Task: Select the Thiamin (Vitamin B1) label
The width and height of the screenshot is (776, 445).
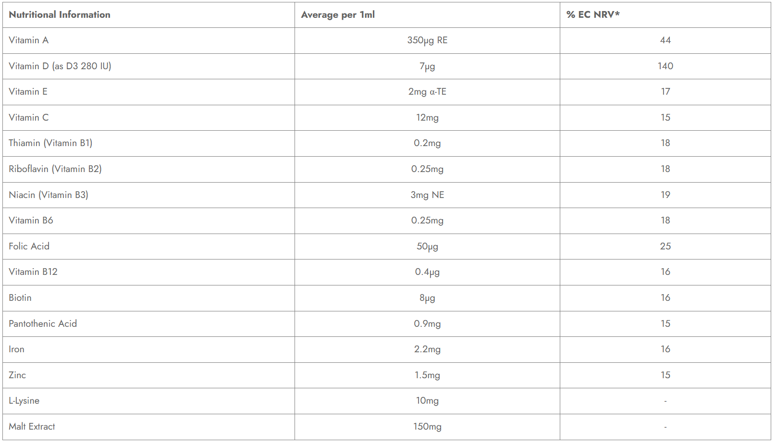Action: click(x=50, y=143)
